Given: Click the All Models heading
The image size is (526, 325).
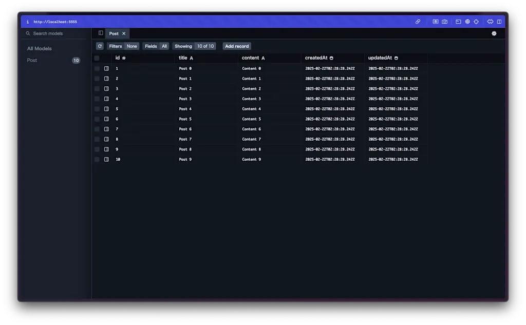Looking at the screenshot, I should coord(39,49).
